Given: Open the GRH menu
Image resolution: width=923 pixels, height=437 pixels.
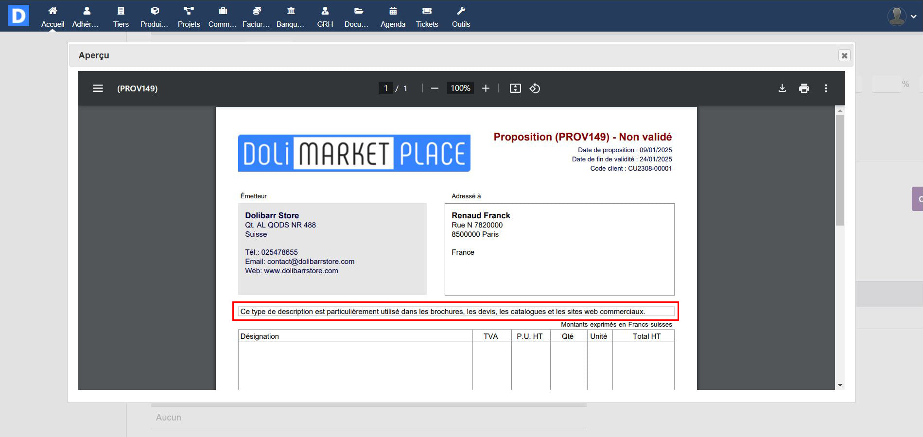Looking at the screenshot, I should pyautogui.click(x=325, y=17).
